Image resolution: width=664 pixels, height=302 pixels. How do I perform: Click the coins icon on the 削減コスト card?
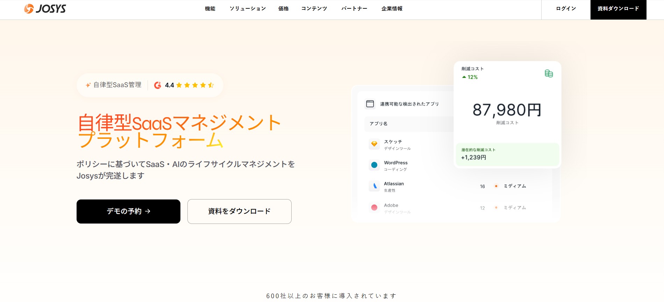[549, 73]
